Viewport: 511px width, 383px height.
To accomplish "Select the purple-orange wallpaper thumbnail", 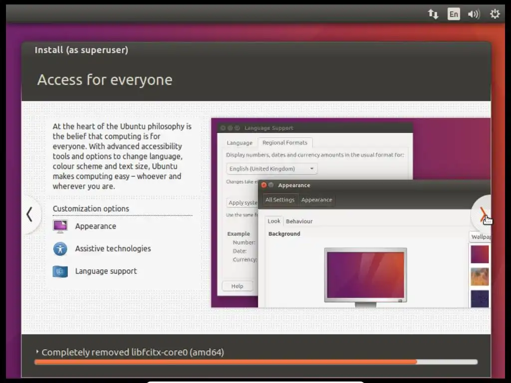I will (480, 254).
